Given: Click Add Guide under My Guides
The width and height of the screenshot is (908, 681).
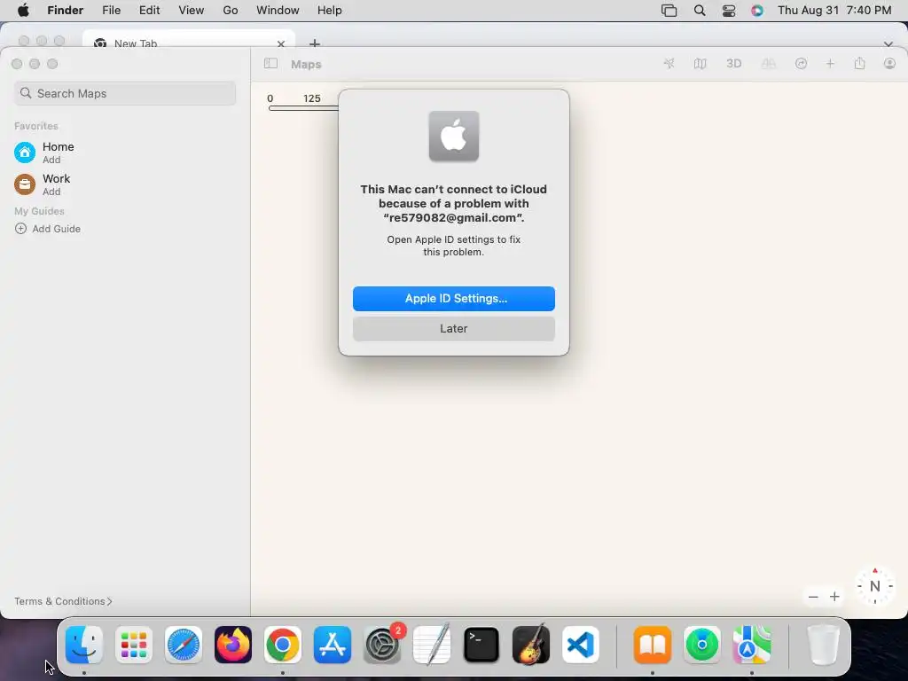Looking at the screenshot, I should (x=48, y=229).
